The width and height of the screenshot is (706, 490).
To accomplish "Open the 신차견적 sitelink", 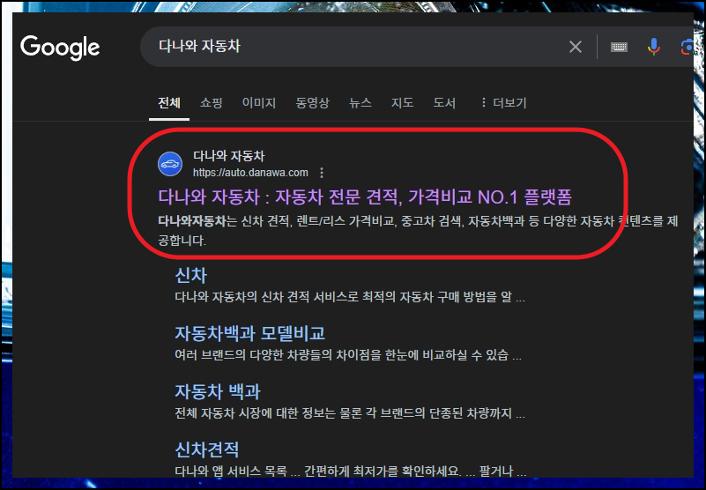I will [x=207, y=449].
